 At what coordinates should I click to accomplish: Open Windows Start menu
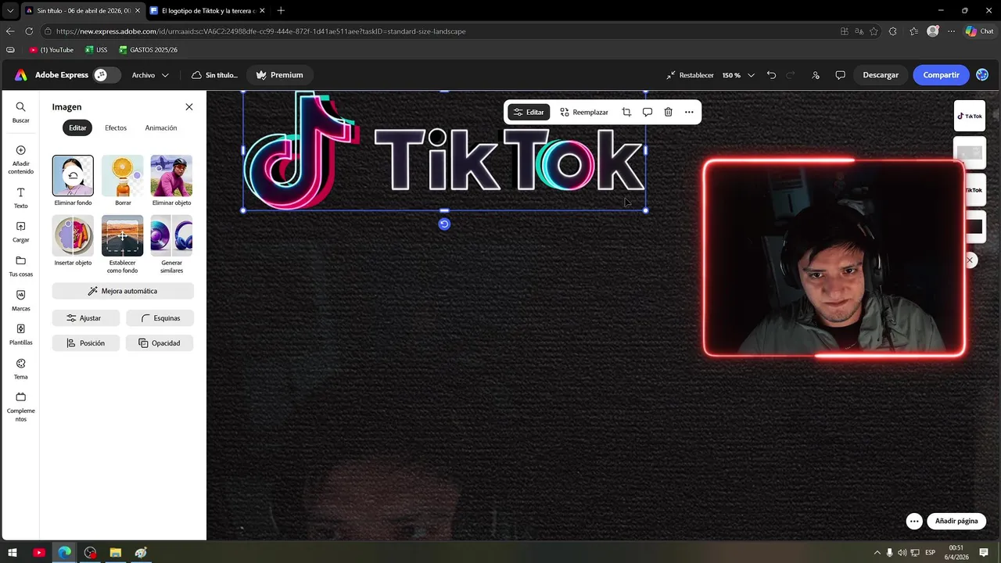point(13,553)
